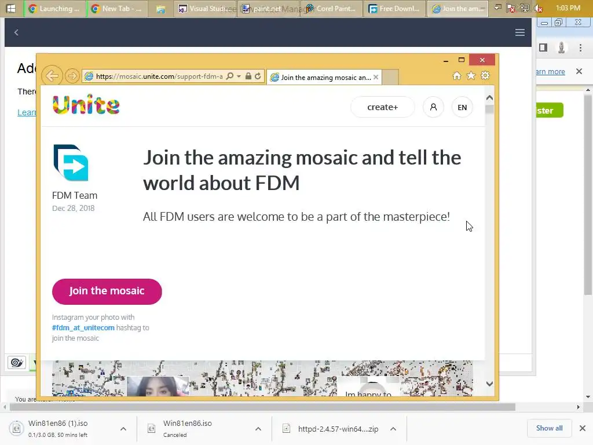Click the green 'ster' button in Chrome

click(550, 111)
